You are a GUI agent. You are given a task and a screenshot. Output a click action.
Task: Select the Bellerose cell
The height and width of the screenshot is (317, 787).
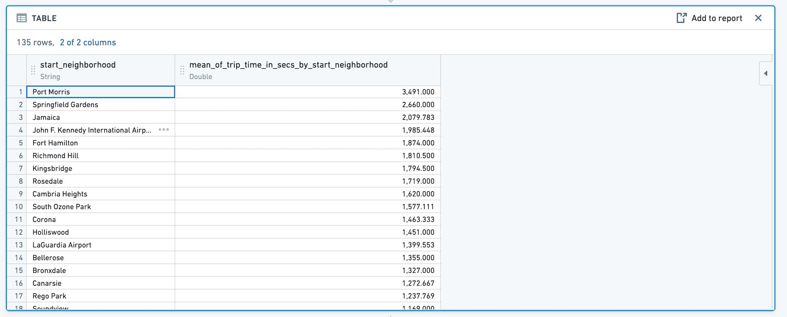pyautogui.click(x=101, y=258)
